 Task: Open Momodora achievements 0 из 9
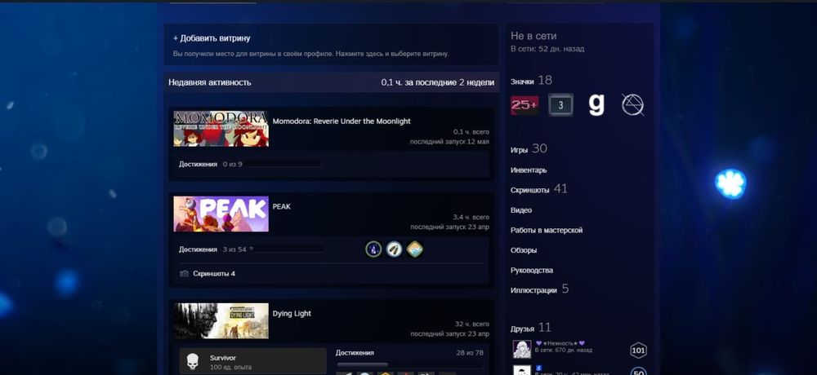click(211, 164)
